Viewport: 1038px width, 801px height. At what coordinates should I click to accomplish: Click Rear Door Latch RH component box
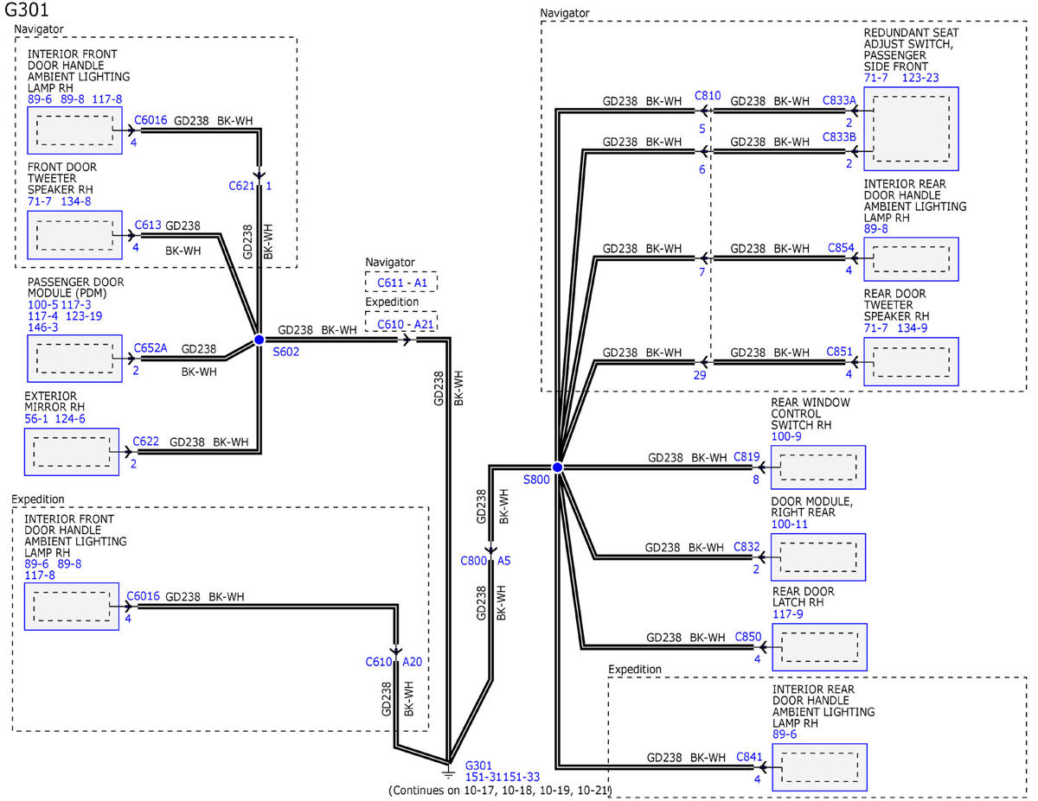[818, 647]
